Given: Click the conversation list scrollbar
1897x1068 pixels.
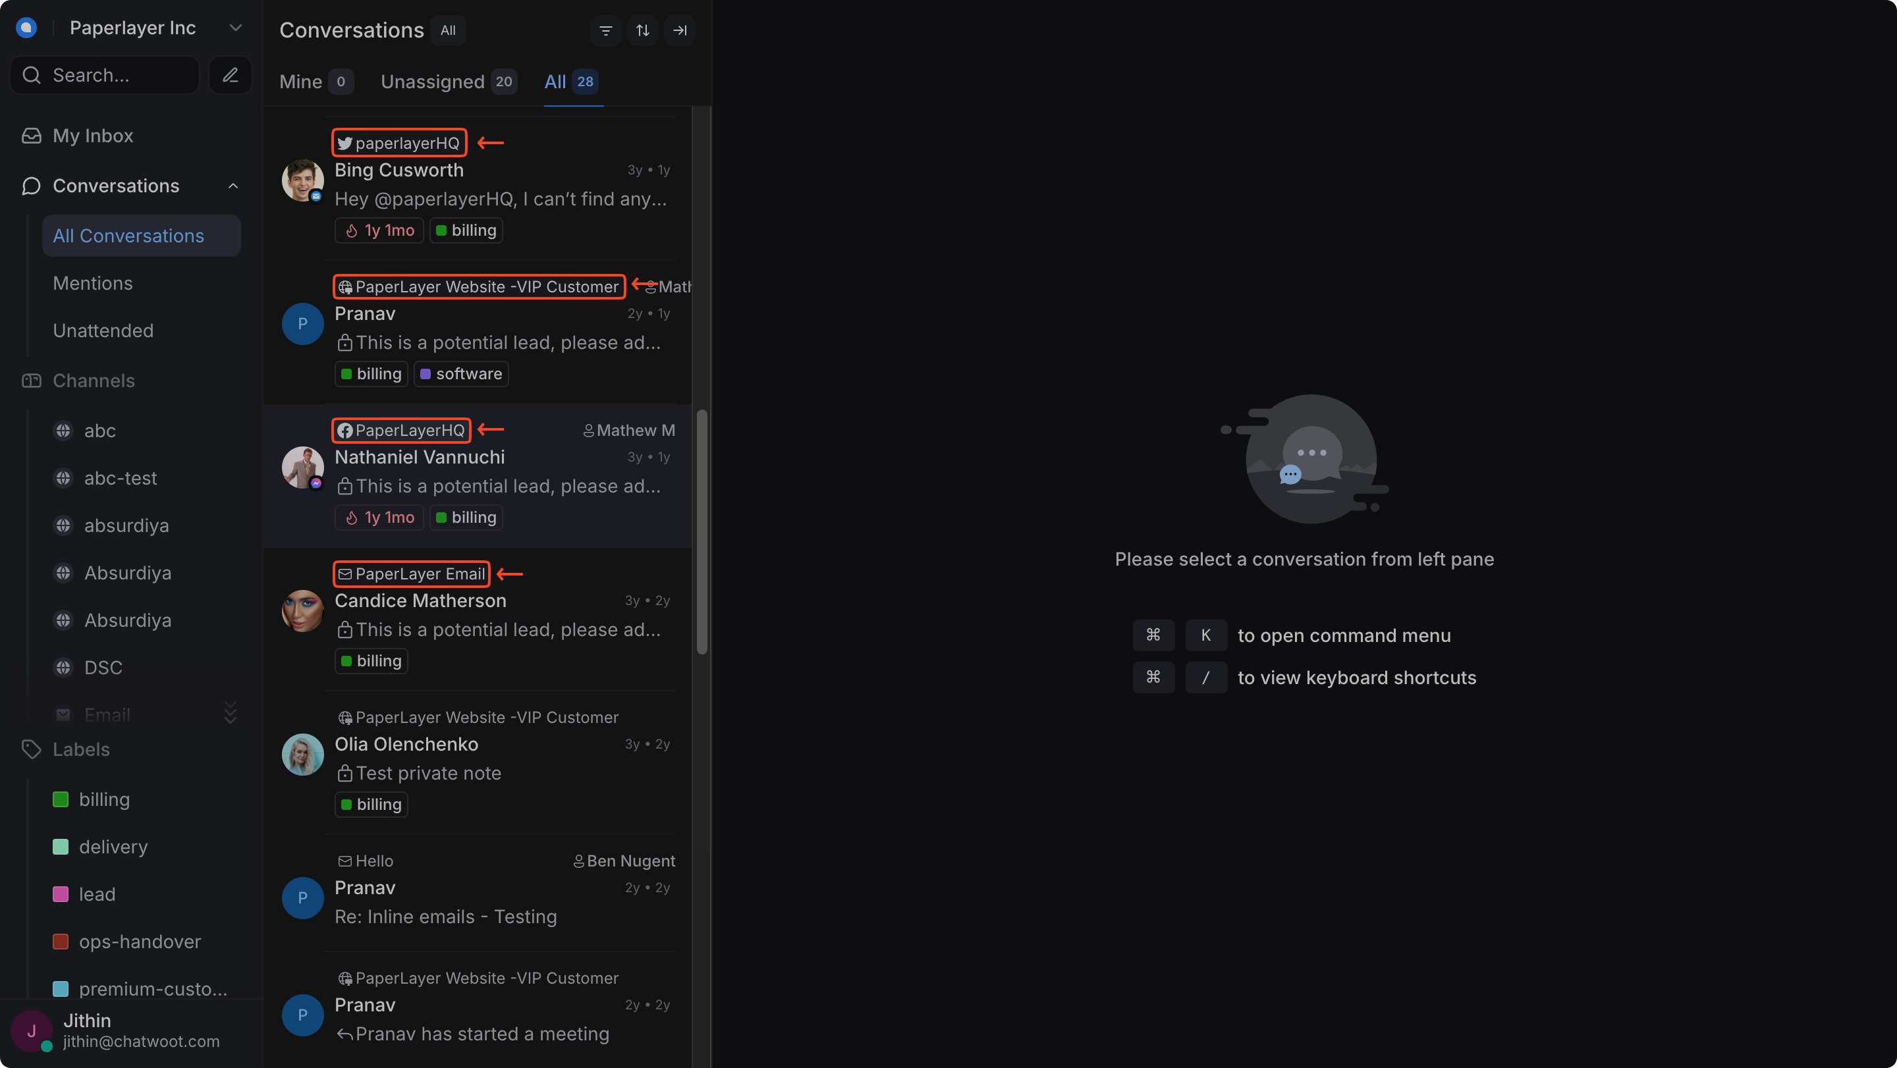Looking at the screenshot, I should pos(701,531).
